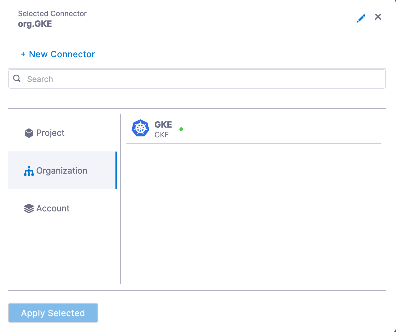Click the + New Connector link
The height and width of the screenshot is (332, 396).
[58, 54]
